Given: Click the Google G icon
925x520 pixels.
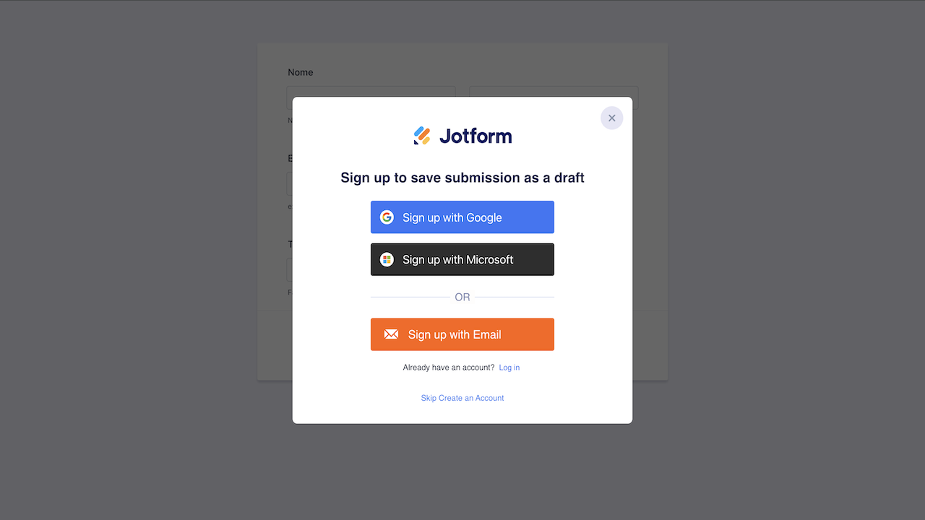Looking at the screenshot, I should click(387, 217).
